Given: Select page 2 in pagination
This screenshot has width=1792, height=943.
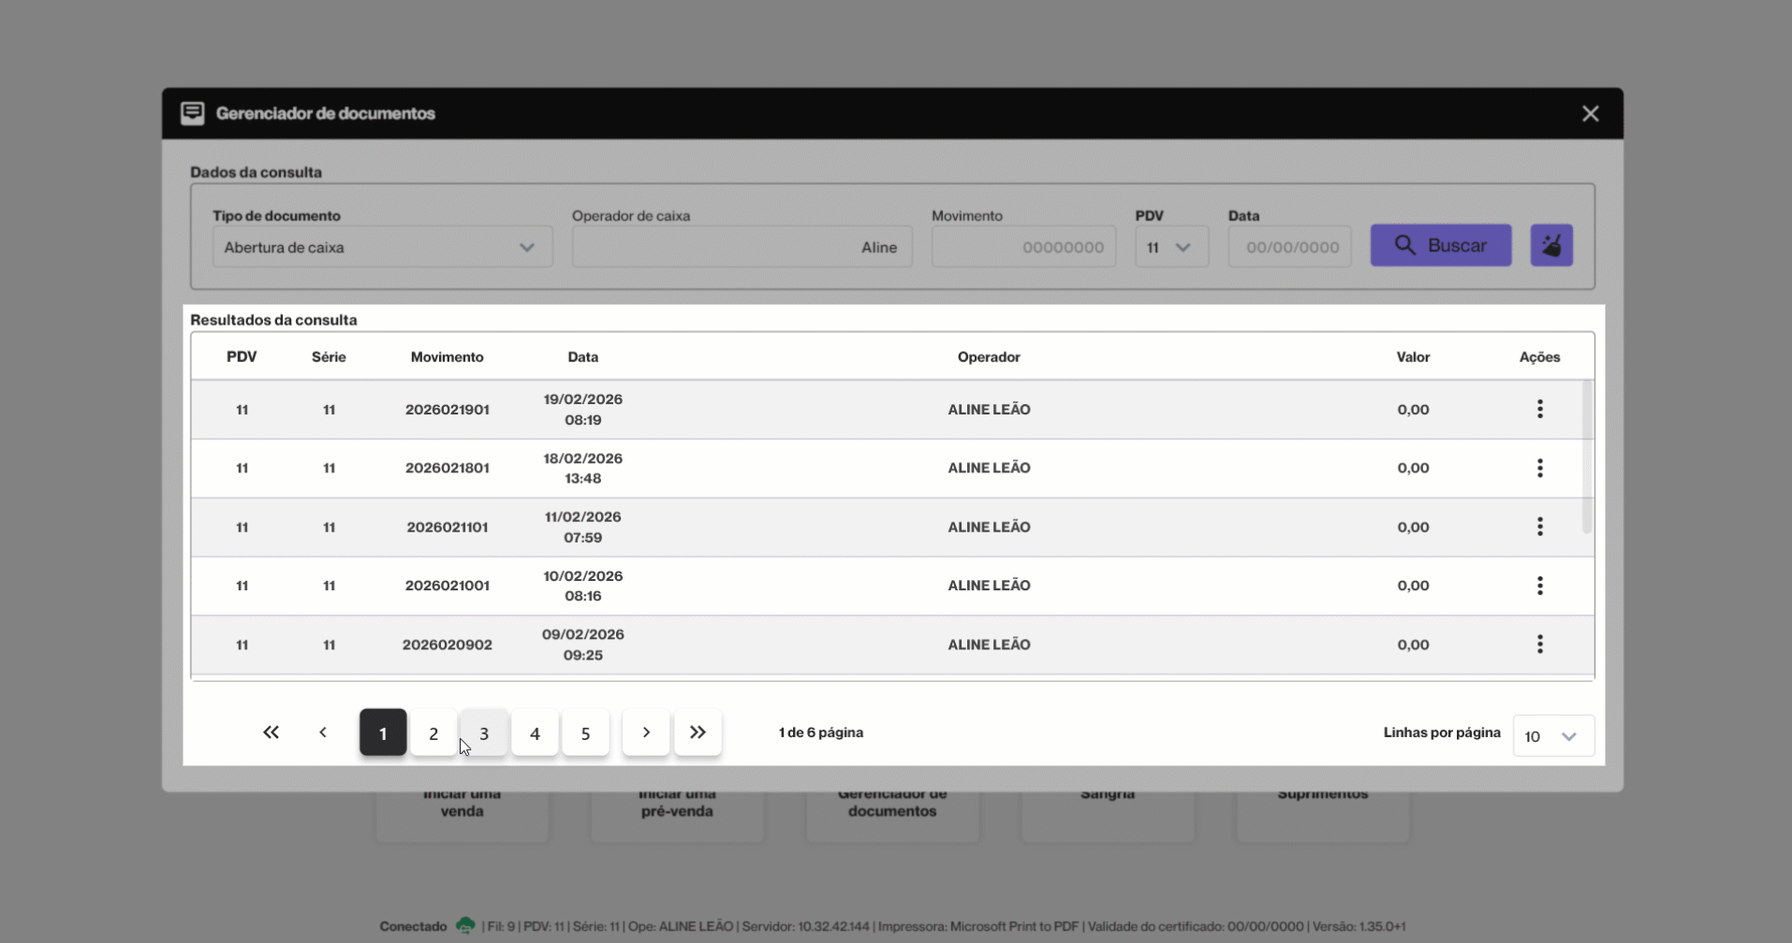Looking at the screenshot, I should pos(433,733).
